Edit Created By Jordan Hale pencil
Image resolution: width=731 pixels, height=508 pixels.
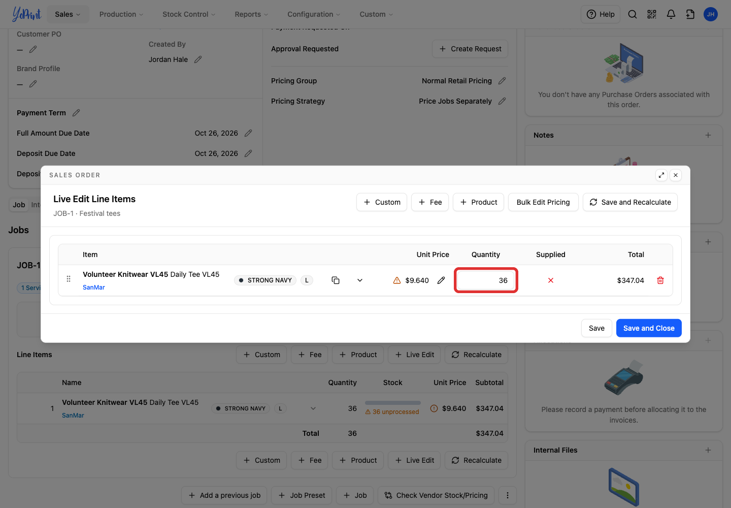pyautogui.click(x=198, y=59)
